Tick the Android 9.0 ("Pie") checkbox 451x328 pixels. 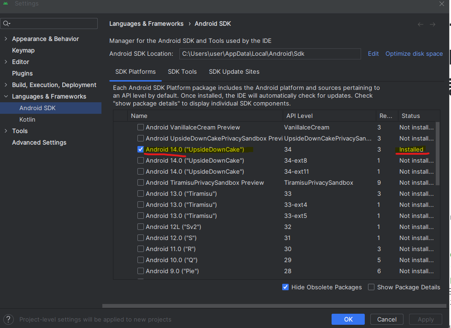click(x=141, y=271)
